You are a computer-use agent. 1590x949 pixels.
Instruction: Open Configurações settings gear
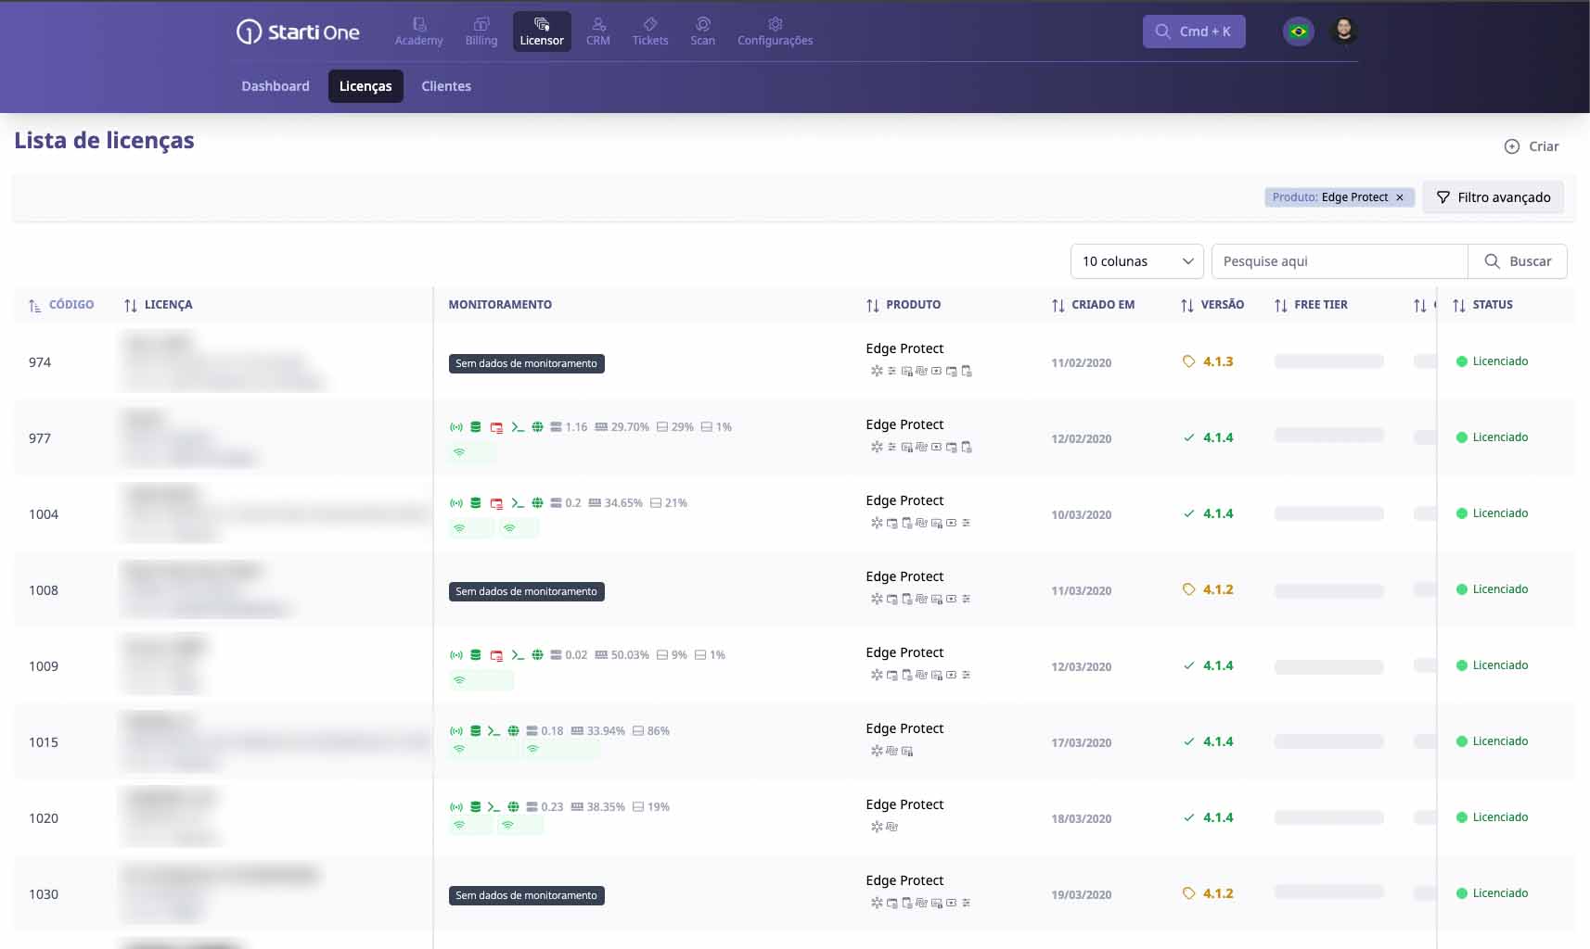click(775, 25)
